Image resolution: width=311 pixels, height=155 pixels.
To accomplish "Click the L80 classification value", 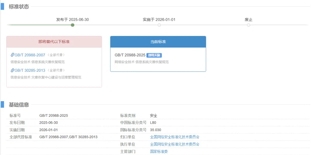I will coord(153,123).
